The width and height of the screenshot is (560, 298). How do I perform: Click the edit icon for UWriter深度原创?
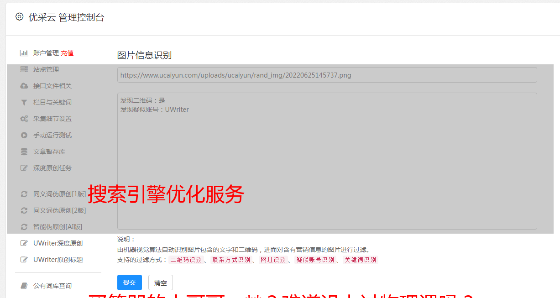point(24,243)
